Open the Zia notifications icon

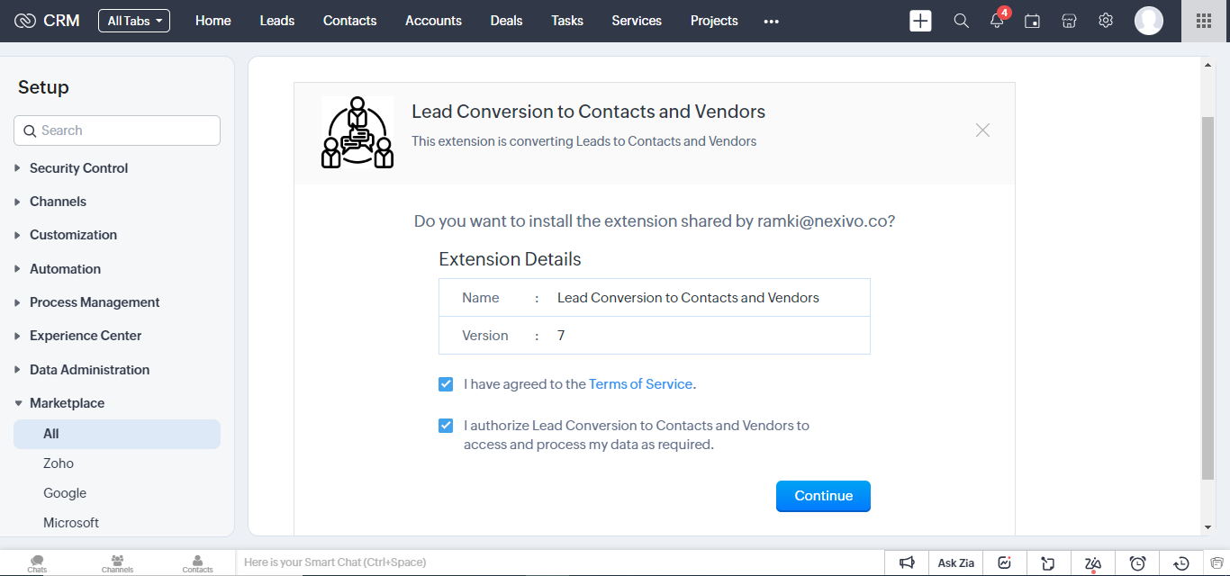(x=1093, y=563)
